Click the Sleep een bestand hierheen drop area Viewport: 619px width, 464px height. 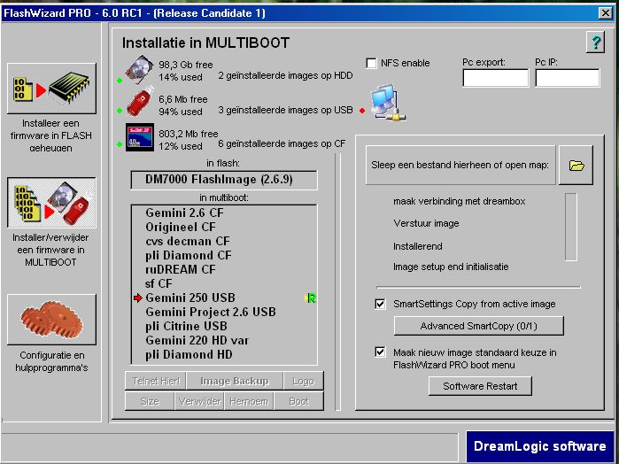460,165
